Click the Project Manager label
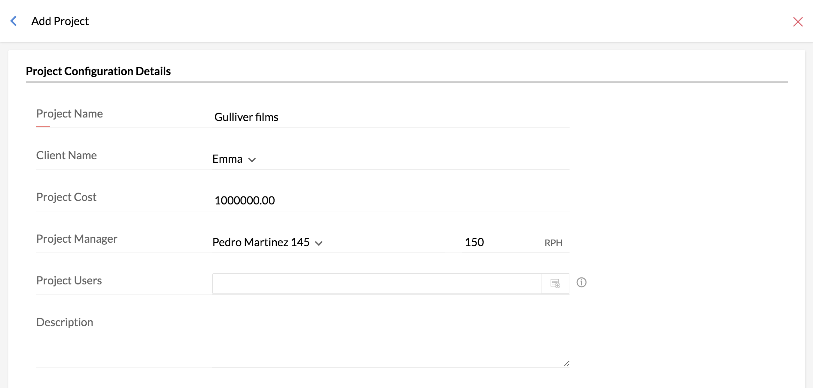The height and width of the screenshot is (388, 813). 77,239
